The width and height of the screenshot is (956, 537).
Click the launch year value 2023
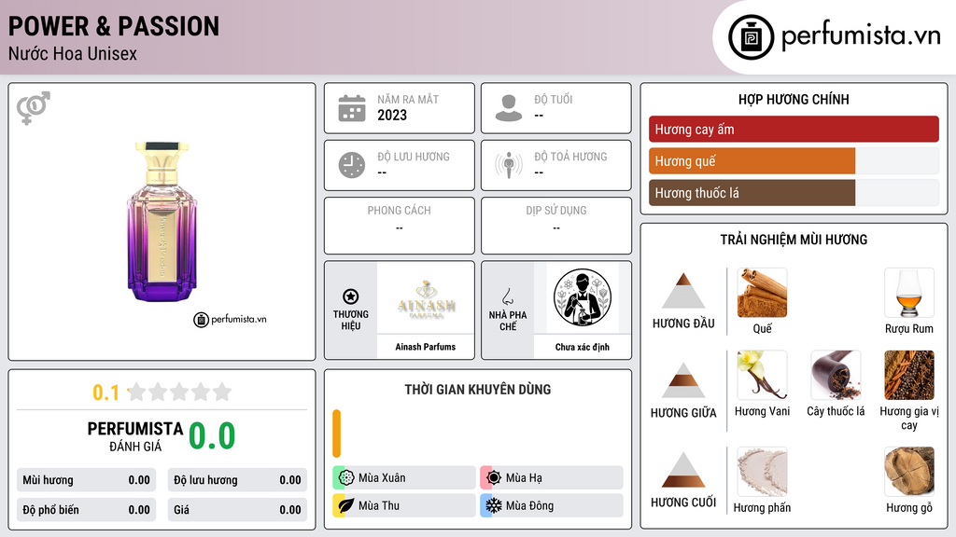(x=392, y=115)
